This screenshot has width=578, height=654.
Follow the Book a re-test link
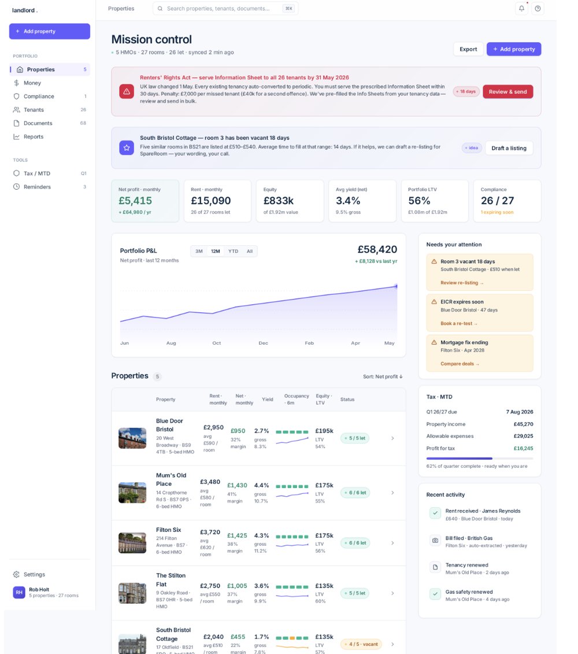459,324
